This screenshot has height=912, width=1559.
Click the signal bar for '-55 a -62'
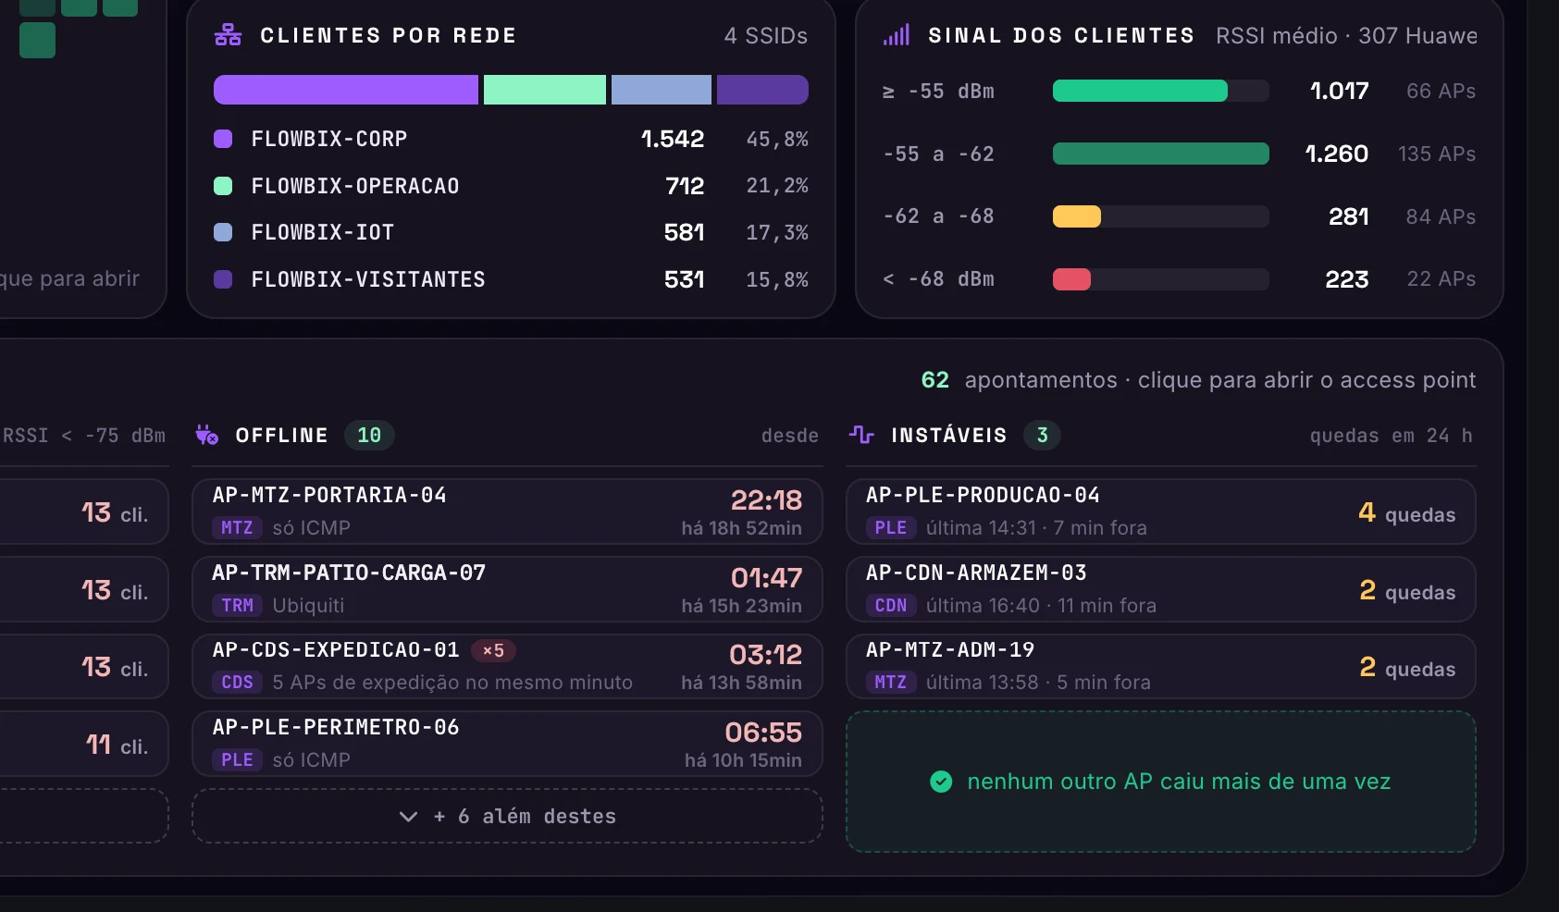click(x=1161, y=154)
